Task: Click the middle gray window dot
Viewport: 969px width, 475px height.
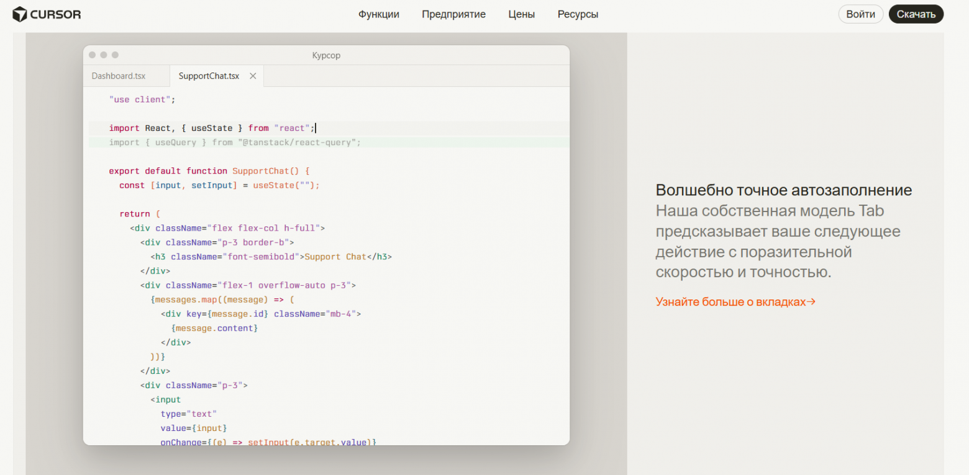Action: pyautogui.click(x=104, y=55)
